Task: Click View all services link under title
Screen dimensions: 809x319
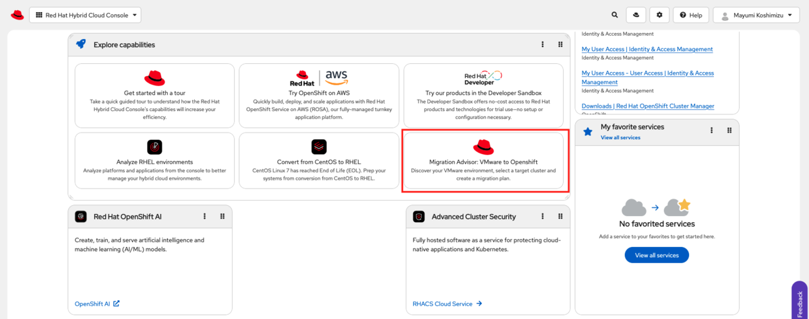Action: coord(620,137)
